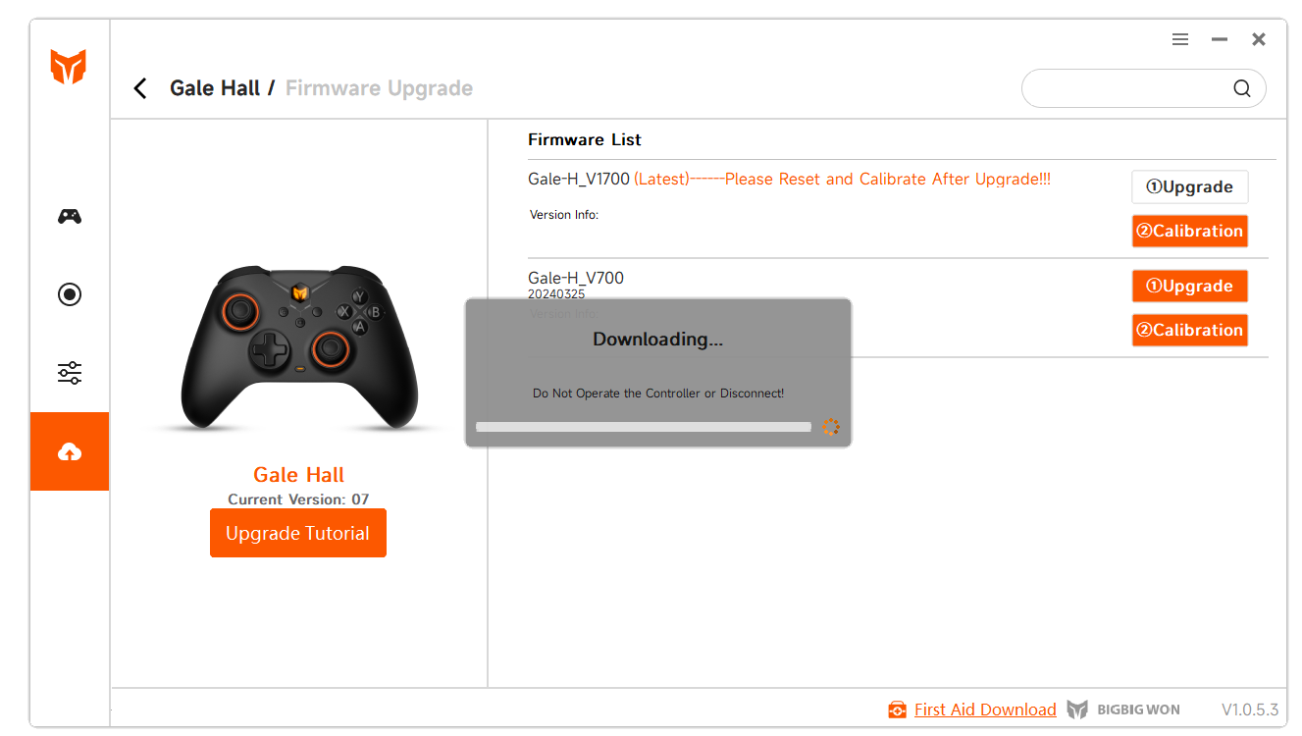Image resolution: width=1302 pixels, height=736 pixels.
Task: Open the sliders adjustment sidebar icon
Action: (x=70, y=373)
